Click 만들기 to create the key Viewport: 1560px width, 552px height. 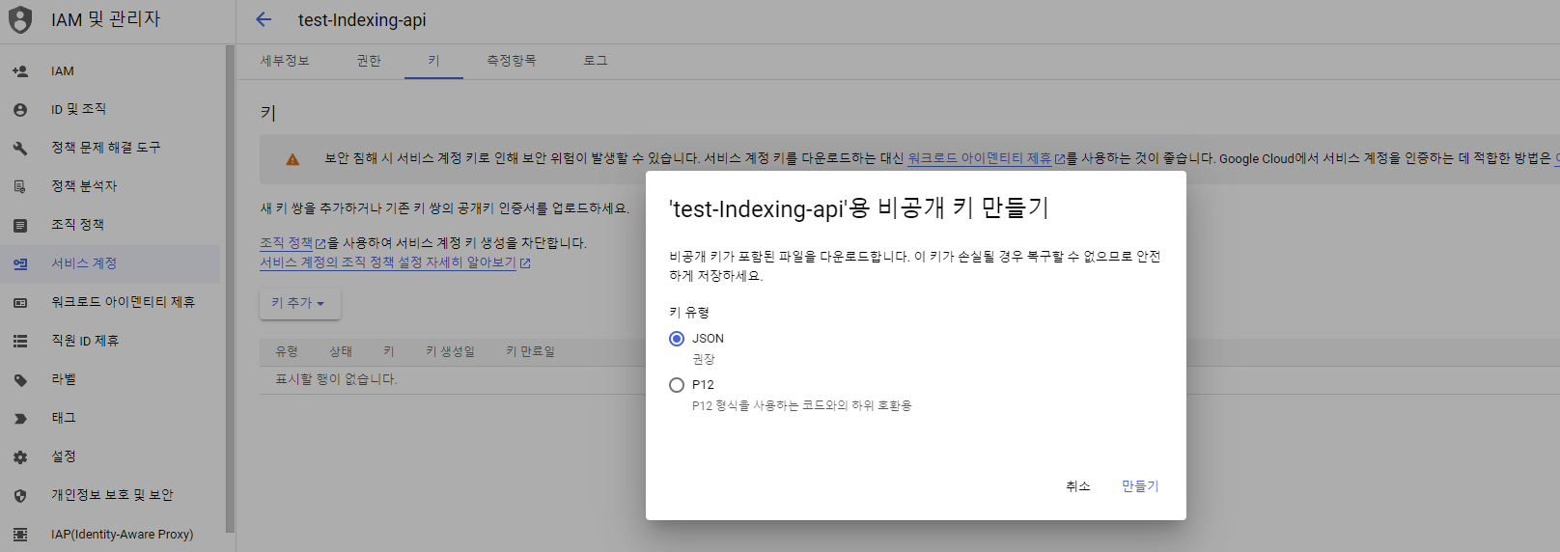[x=1140, y=486]
